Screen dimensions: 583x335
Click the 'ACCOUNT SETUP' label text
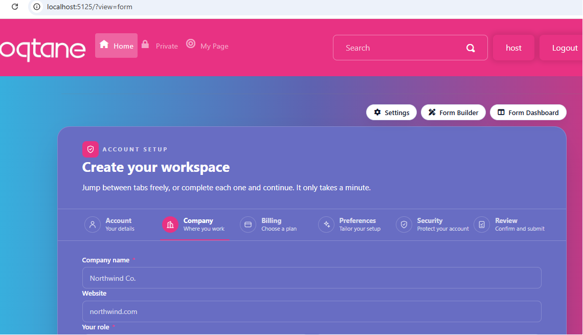[x=135, y=149]
